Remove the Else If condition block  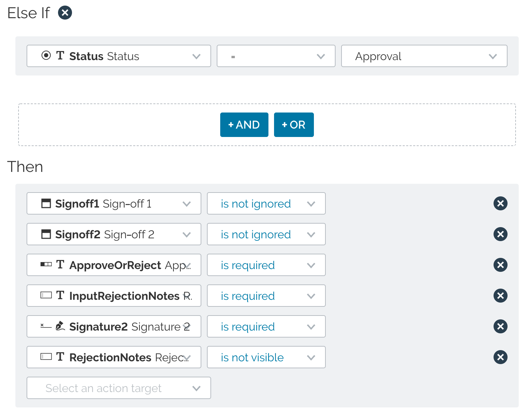(65, 13)
